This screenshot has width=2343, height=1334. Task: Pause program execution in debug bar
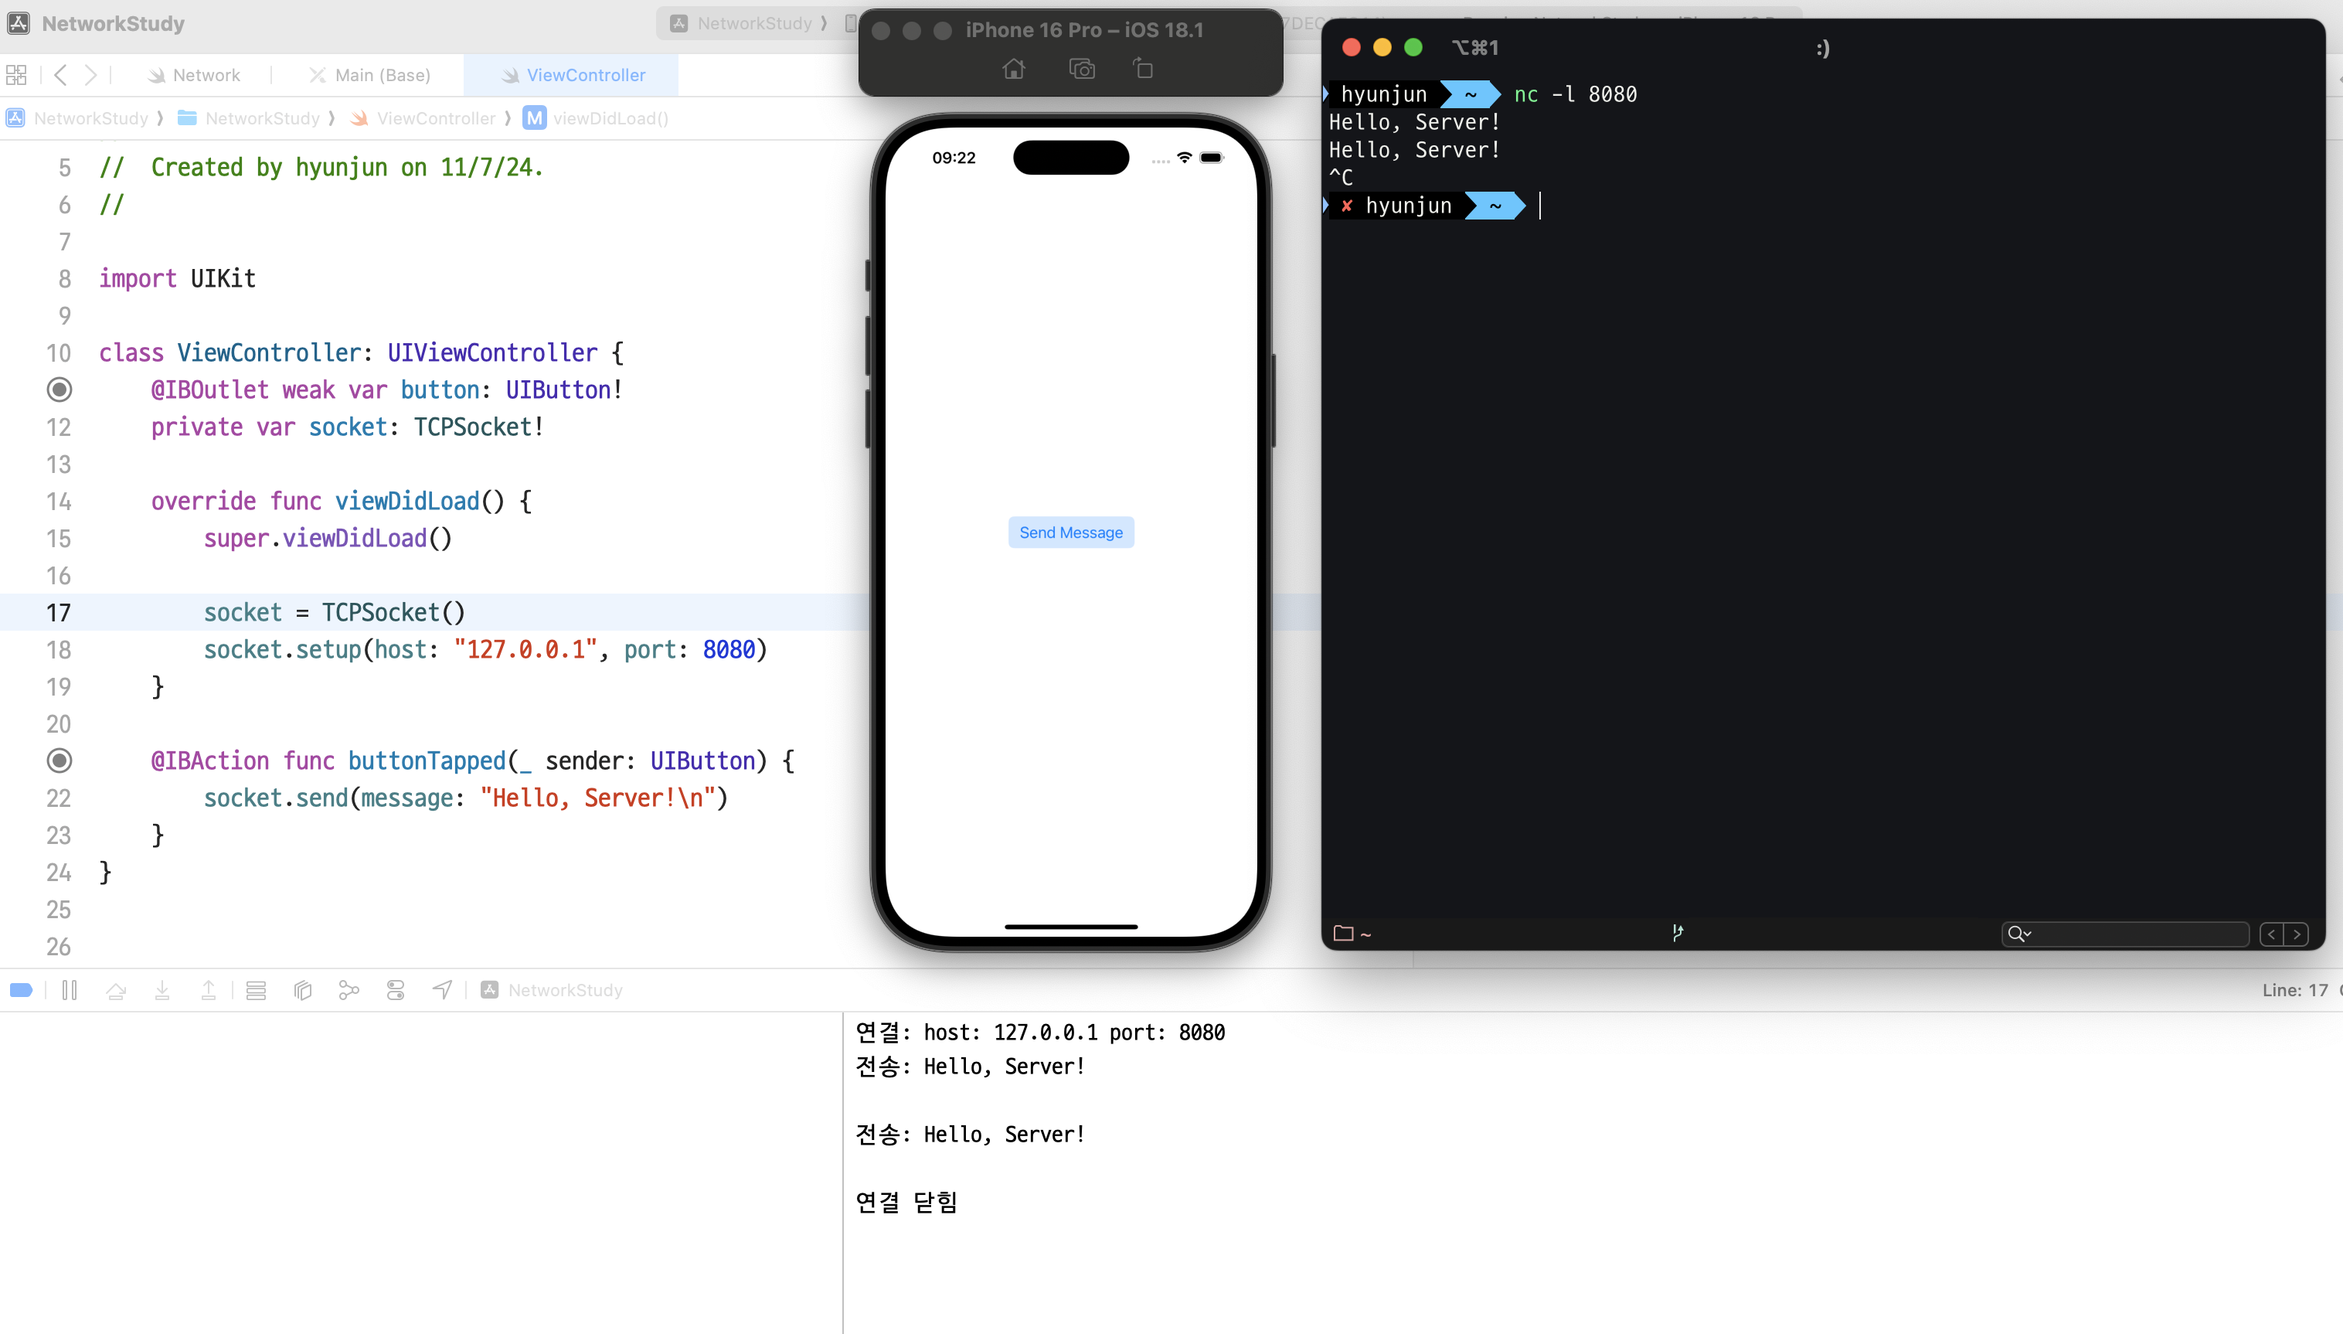[70, 989]
